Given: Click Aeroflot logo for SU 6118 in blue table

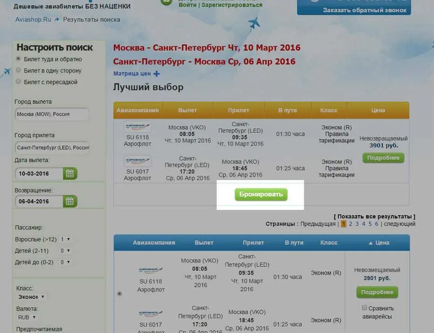Looking at the screenshot, I should tap(151, 270).
